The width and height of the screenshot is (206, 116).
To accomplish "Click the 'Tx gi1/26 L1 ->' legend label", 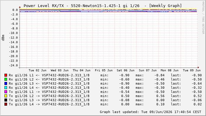I will [24, 92].
